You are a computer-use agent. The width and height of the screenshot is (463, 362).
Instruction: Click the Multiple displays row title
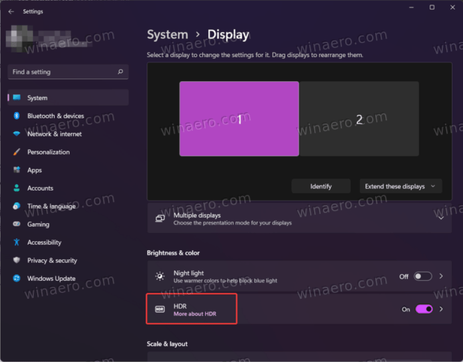pyautogui.click(x=197, y=215)
